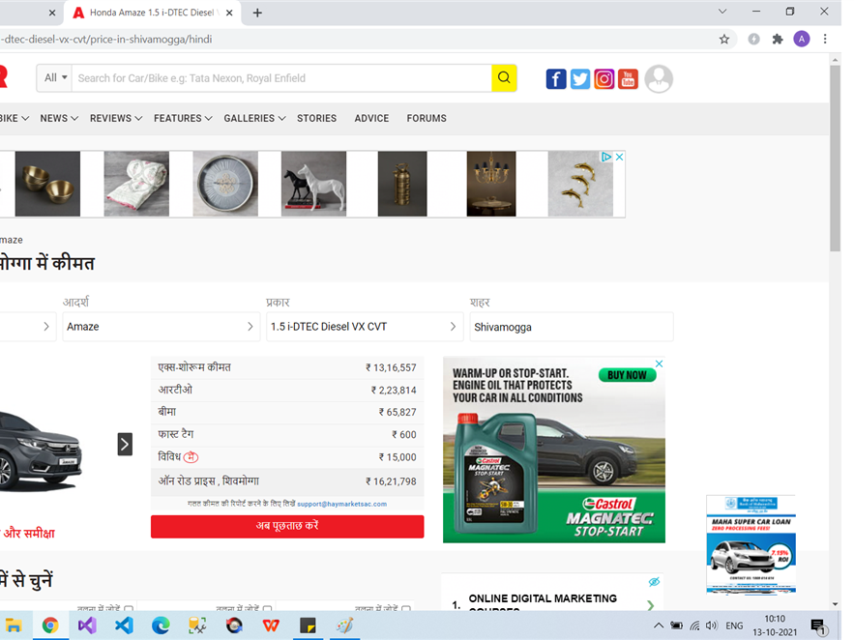The width and height of the screenshot is (854, 640).
Task: Expand the GALLERIES menu
Action: [x=254, y=118]
